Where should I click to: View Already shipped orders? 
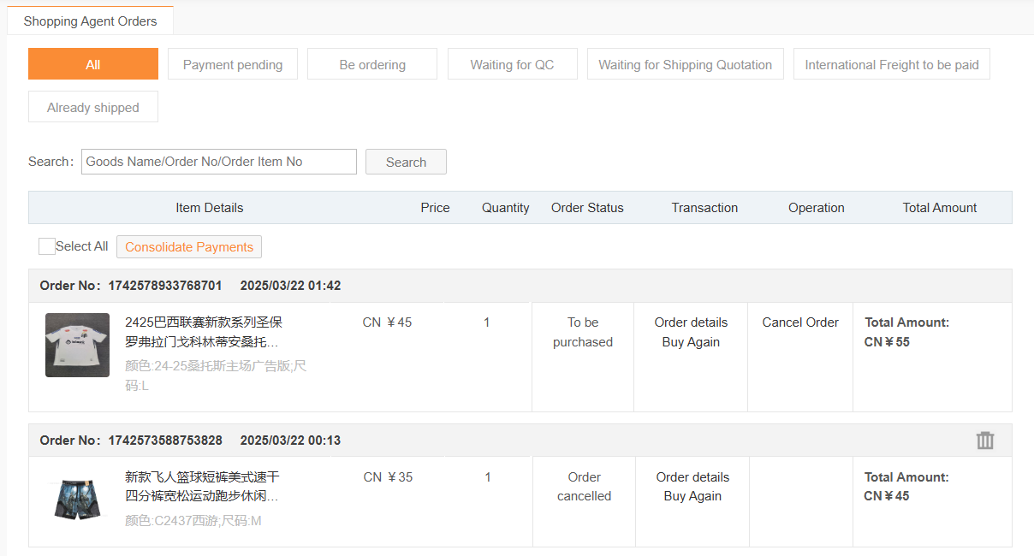(x=93, y=107)
